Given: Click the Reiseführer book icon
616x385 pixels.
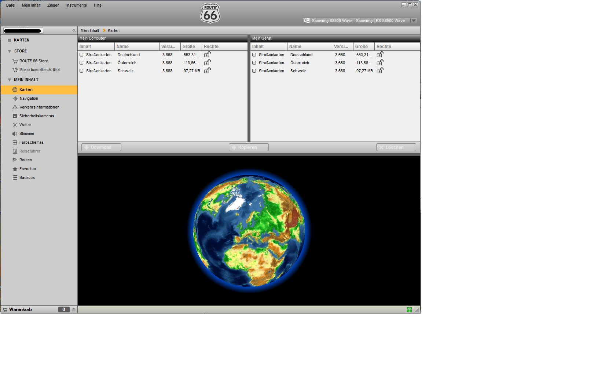Looking at the screenshot, I should (x=15, y=151).
